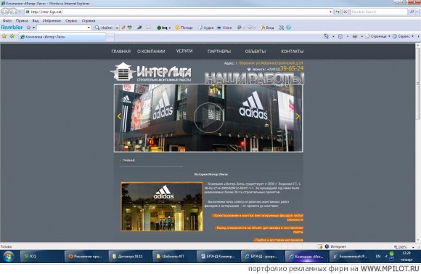
Task: Click the magnifier next to Rambler Search box
Action: (412, 12)
